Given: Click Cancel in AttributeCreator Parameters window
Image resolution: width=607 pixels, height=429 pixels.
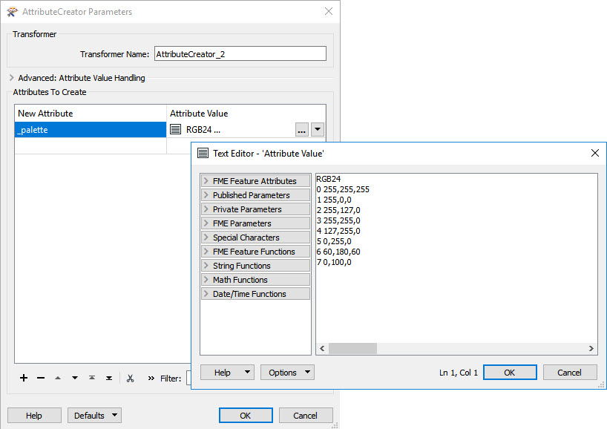Looking at the screenshot, I should (x=305, y=416).
